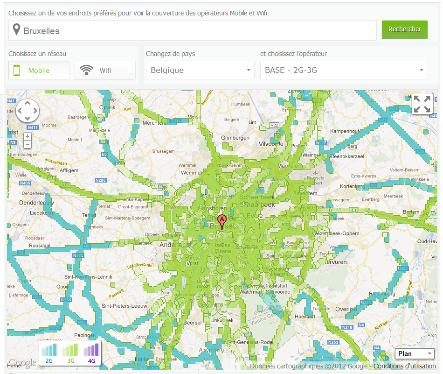Click the Overijse label on the map

(346, 309)
